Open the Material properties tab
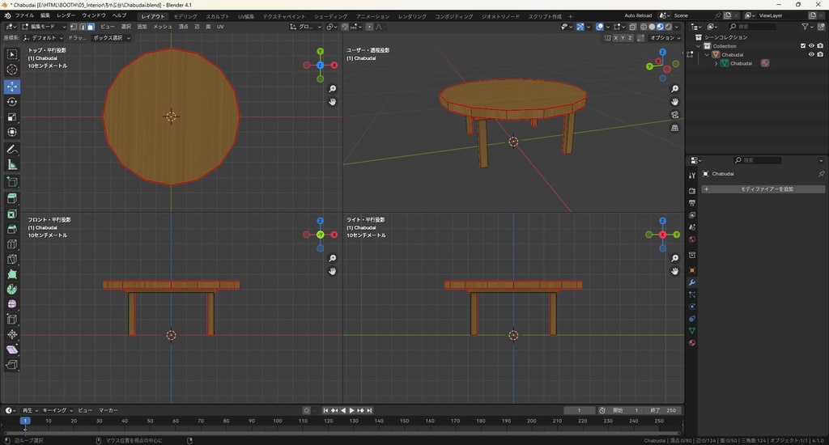Screen dimensions: 829x445 pos(692,343)
